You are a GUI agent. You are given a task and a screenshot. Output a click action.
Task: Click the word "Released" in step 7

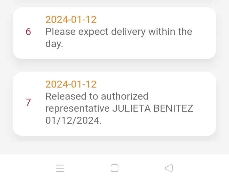click(65, 96)
